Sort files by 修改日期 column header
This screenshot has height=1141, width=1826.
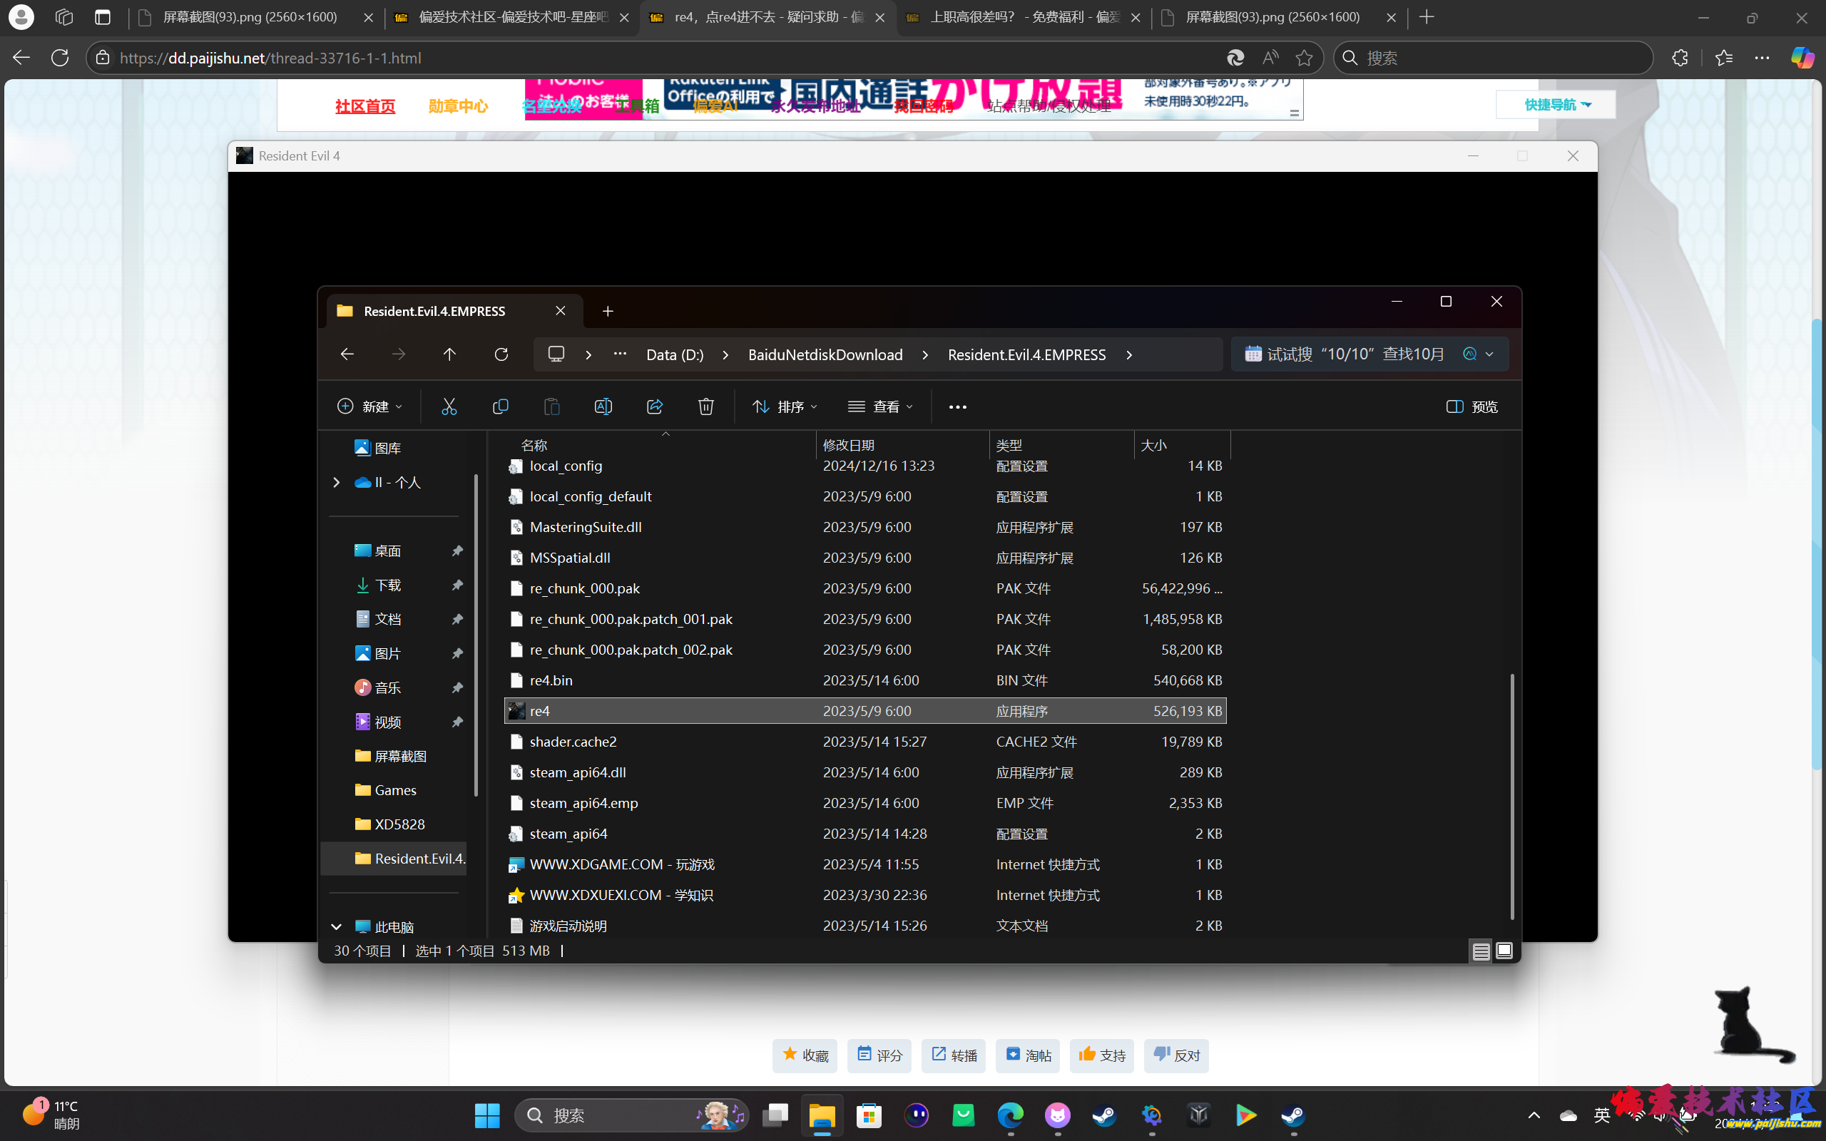coord(902,445)
